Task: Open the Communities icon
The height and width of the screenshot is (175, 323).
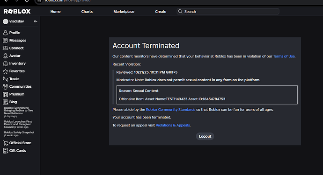Action: pos(5,87)
